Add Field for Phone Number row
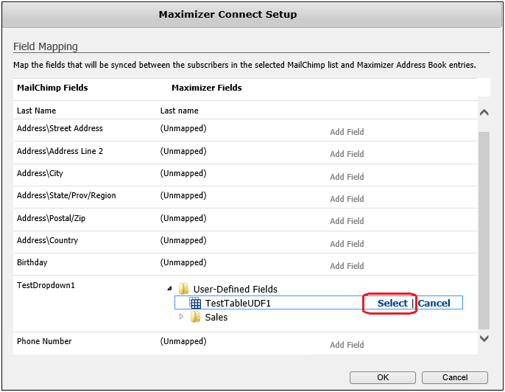The image size is (505, 392). click(347, 345)
